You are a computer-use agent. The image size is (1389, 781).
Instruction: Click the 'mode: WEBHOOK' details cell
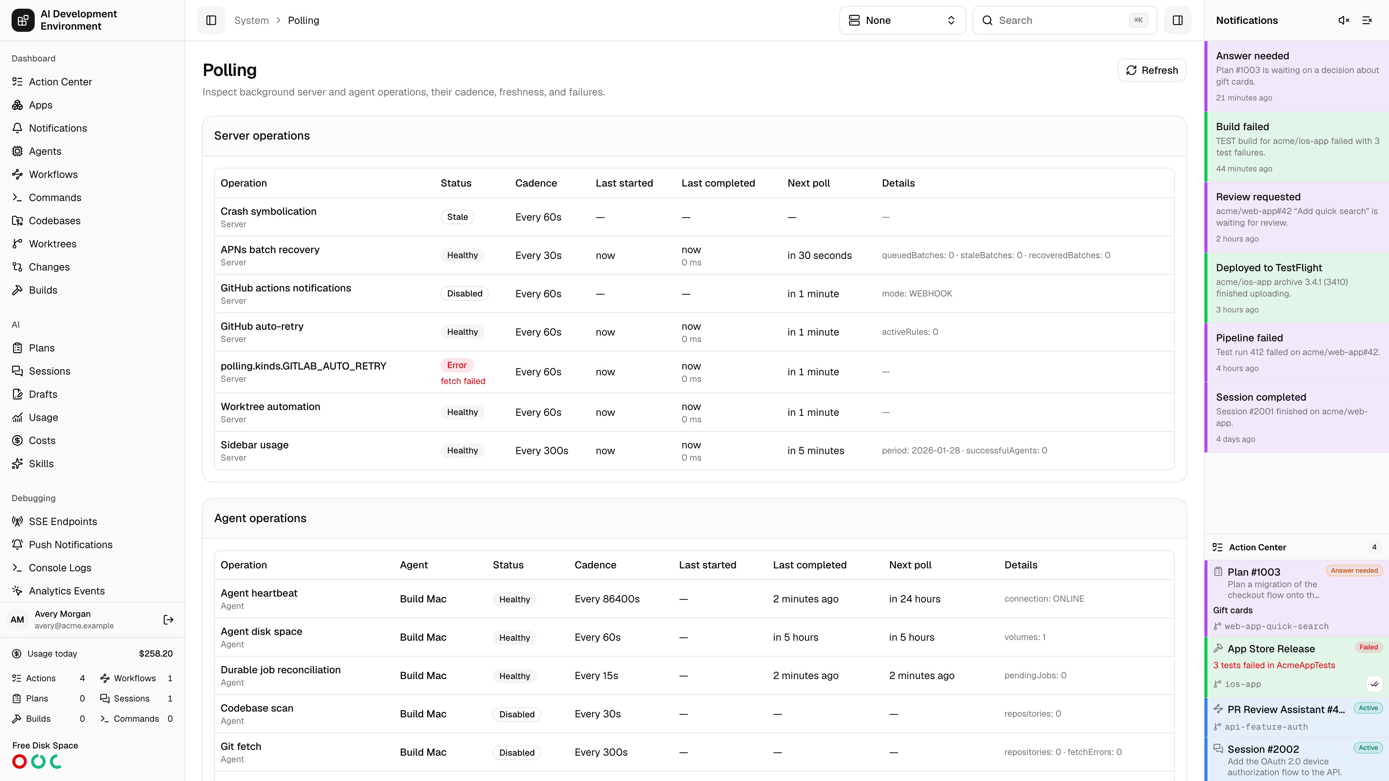coord(917,294)
